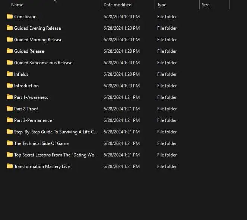Select the Infields folder icon
Screen dimensions: 247x220
[x=10, y=74]
